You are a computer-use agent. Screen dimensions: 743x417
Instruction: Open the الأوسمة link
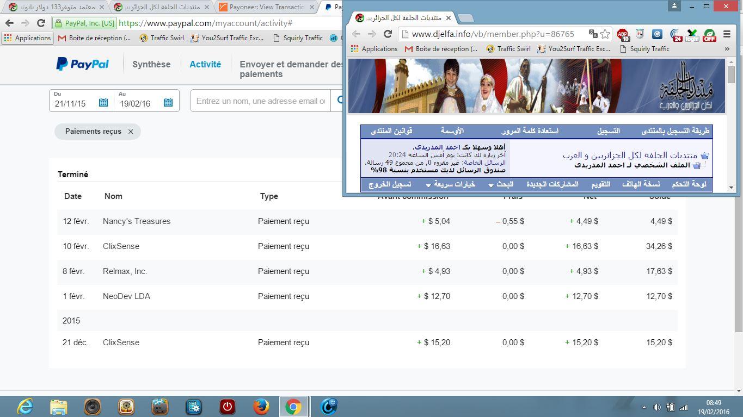pyautogui.click(x=452, y=131)
